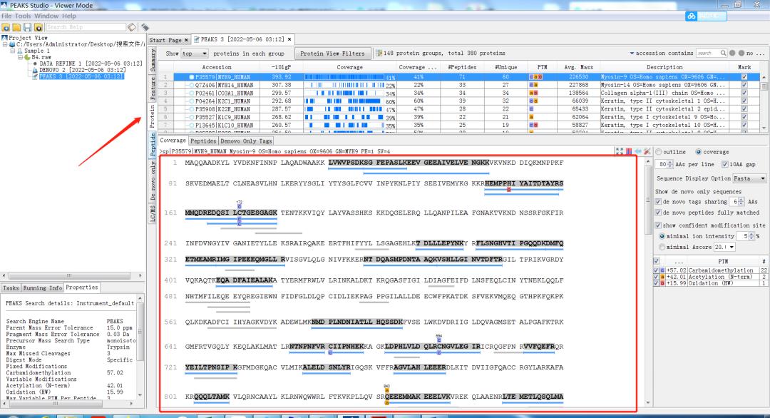Screen dimensions: 770x418
Task: Switch to the Denovo Only Tags tab
Action: point(247,141)
